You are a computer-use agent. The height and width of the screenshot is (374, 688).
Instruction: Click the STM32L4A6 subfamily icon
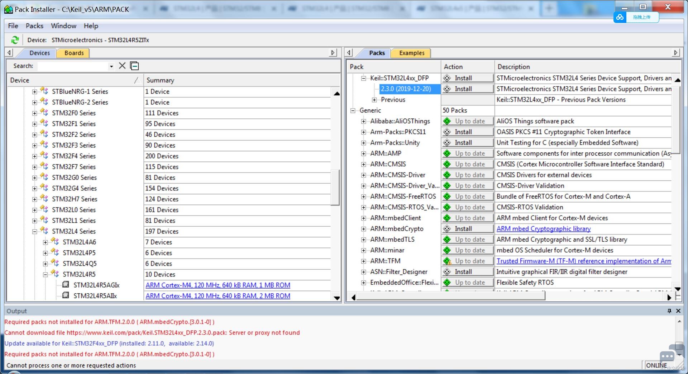[55, 242]
